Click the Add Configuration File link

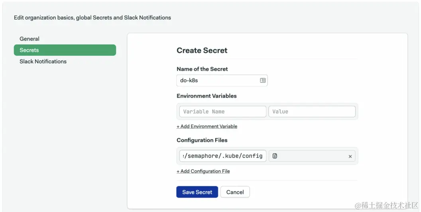(203, 171)
